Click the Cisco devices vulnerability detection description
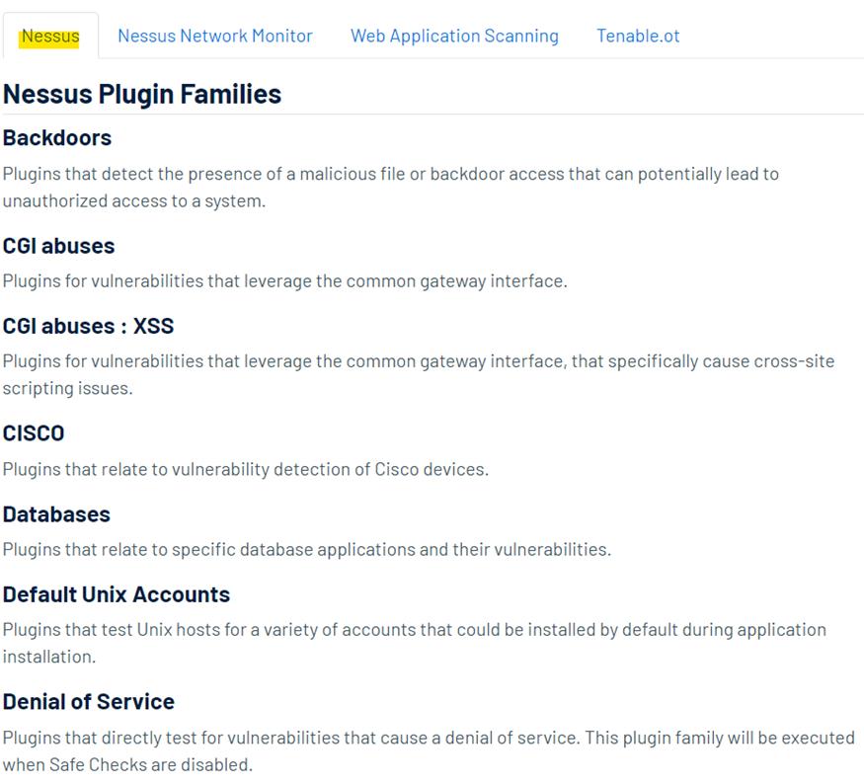The image size is (864, 783). (246, 469)
